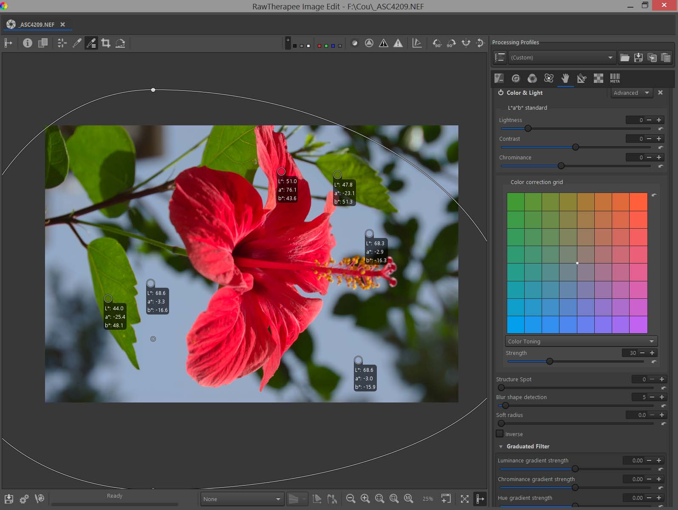Toggle the Color & Light power button
This screenshot has width=678, height=510.
(x=501, y=93)
